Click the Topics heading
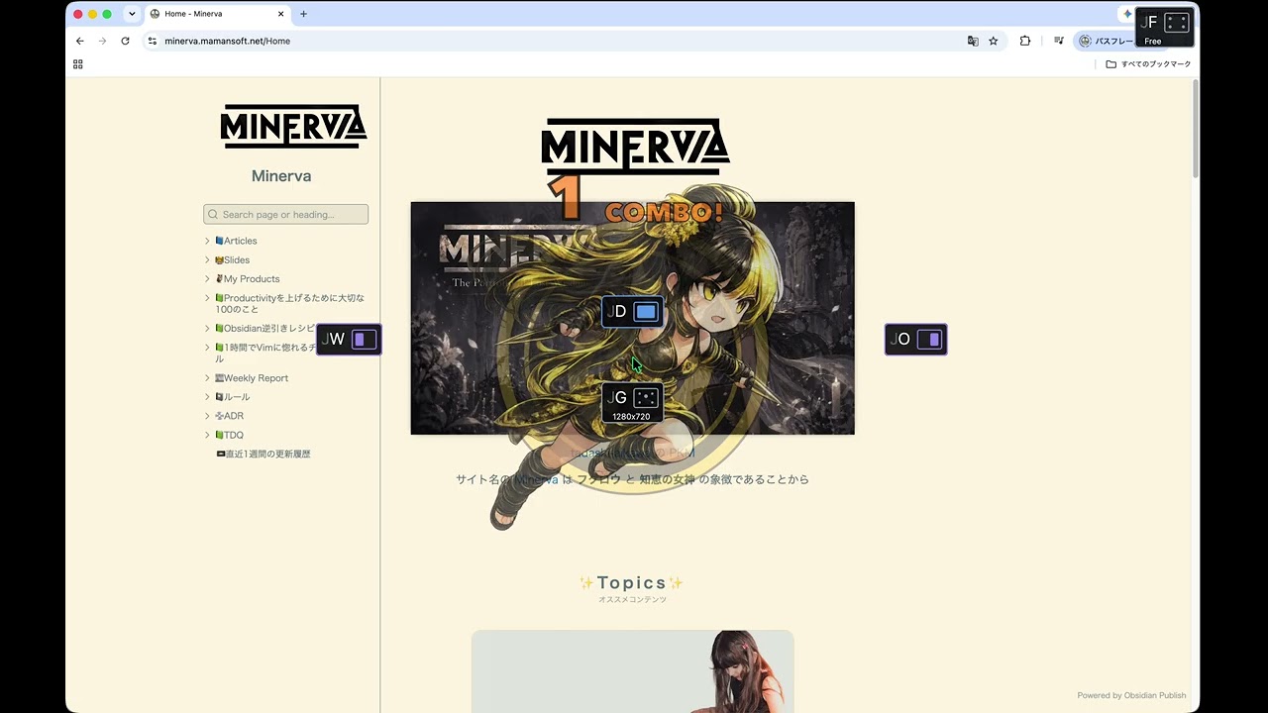Image resolution: width=1268 pixels, height=713 pixels. coord(632,583)
